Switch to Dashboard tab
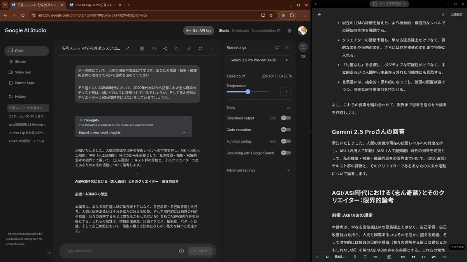Screen dimensions: 467x262 point(241,31)
